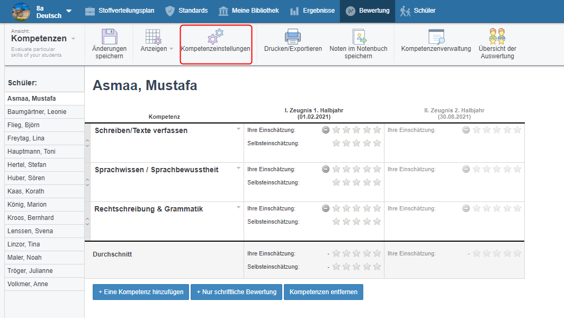The height and width of the screenshot is (318, 564).
Task: Open the Kompetenzenverwaltung icon
Action: pos(436,36)
